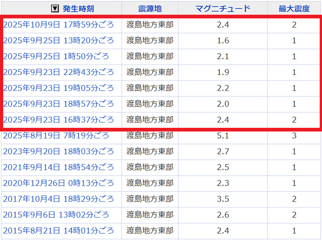Open the 2020年12月26日 0時13分 earthquake entry
The width and height of the screenshot is (322, 240).
[58, 183]
